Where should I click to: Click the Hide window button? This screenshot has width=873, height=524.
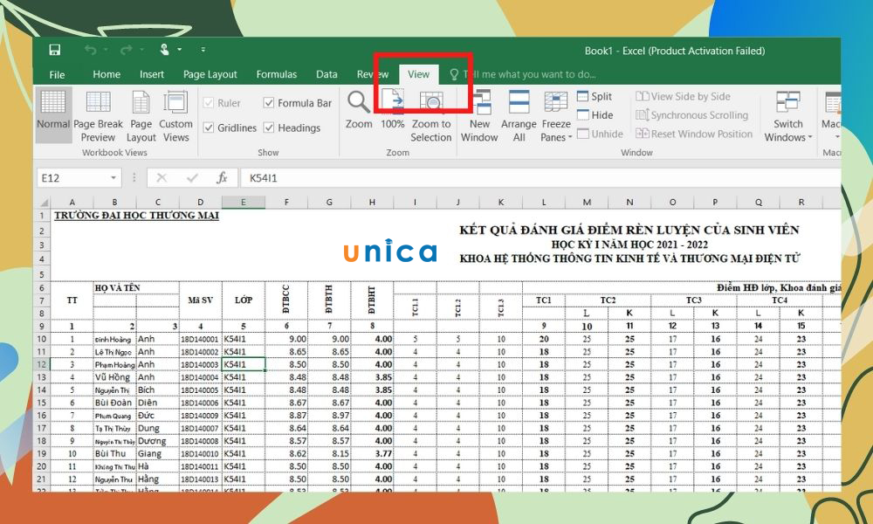coord(595,115)
